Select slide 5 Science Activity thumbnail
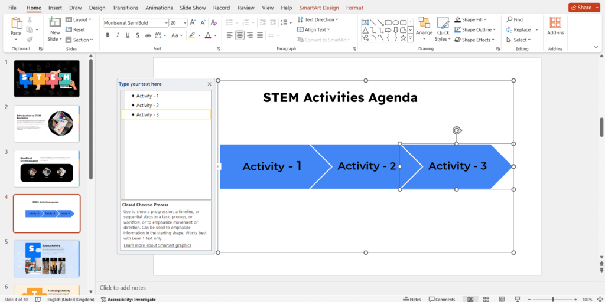The image size is (605, 302). [46, 258]
